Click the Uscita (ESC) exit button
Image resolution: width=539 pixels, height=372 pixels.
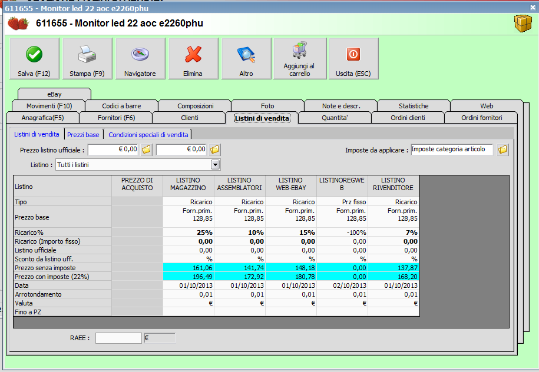coord(353,59)
